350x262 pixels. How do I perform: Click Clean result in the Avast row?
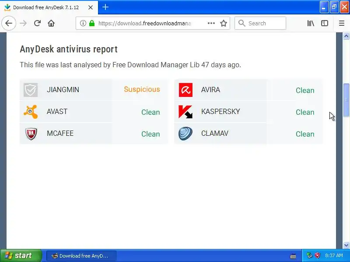pos(150,112)
